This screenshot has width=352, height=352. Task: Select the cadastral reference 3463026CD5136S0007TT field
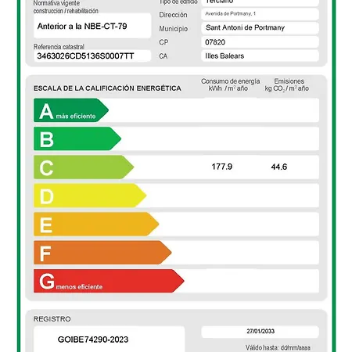tap(92, 56)
